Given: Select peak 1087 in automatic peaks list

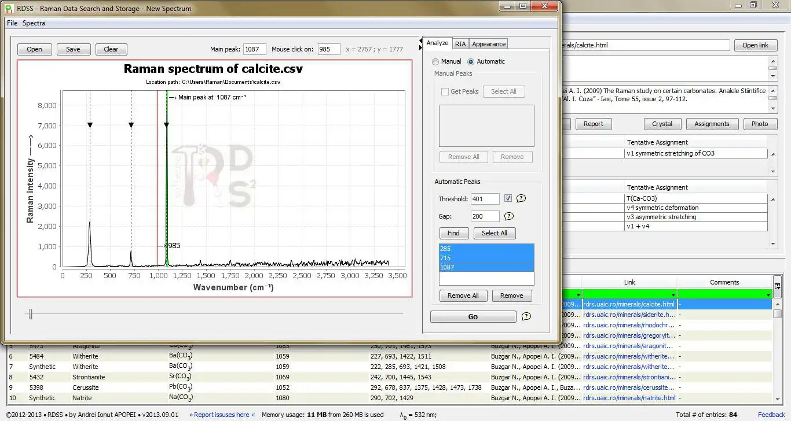Looking at the screenshot, I should coord(486,267).
